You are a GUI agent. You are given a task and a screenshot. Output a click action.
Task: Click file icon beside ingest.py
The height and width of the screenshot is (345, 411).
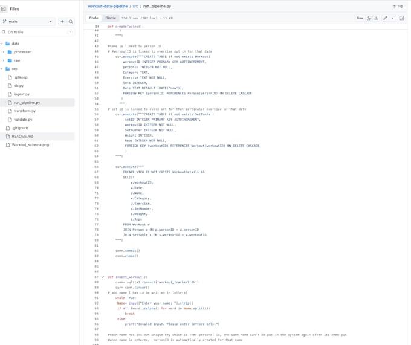[x=10, y=94]
